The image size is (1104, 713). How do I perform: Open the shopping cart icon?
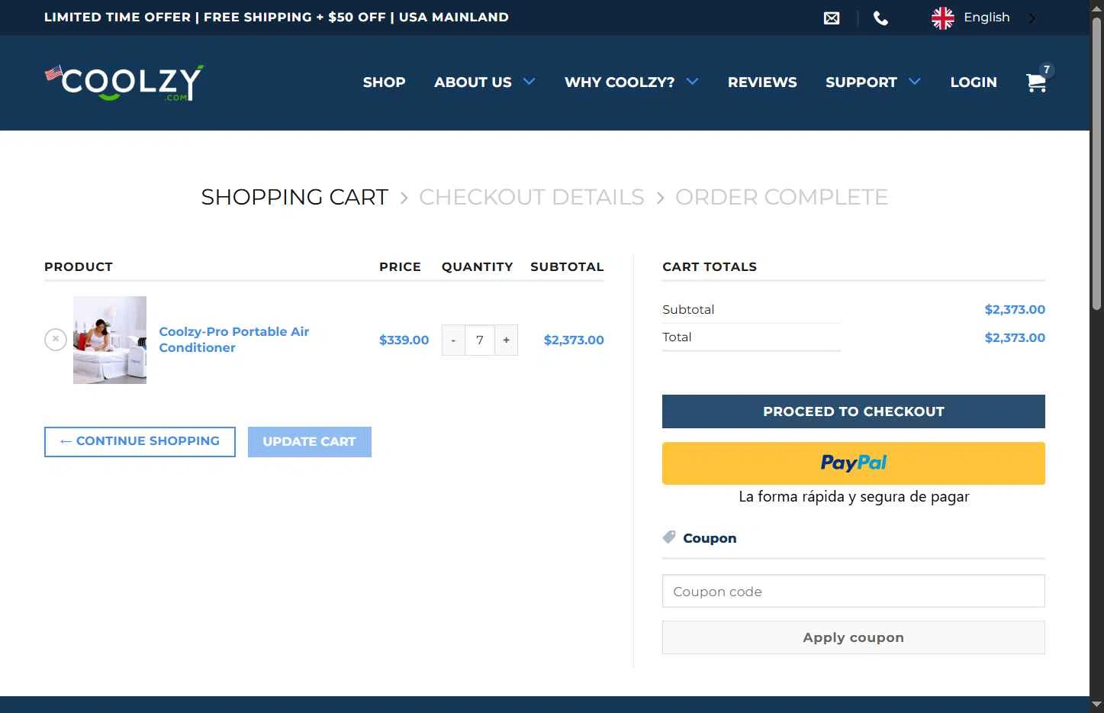[x=1035, y=82]
